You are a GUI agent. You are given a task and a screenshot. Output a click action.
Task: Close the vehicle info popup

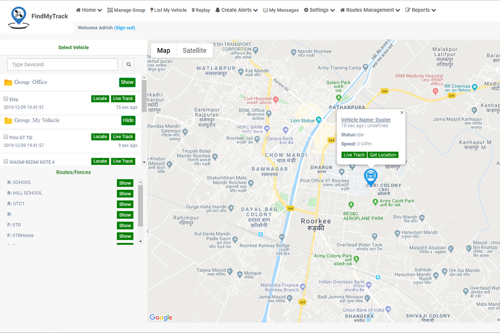[x=401, y=113]
